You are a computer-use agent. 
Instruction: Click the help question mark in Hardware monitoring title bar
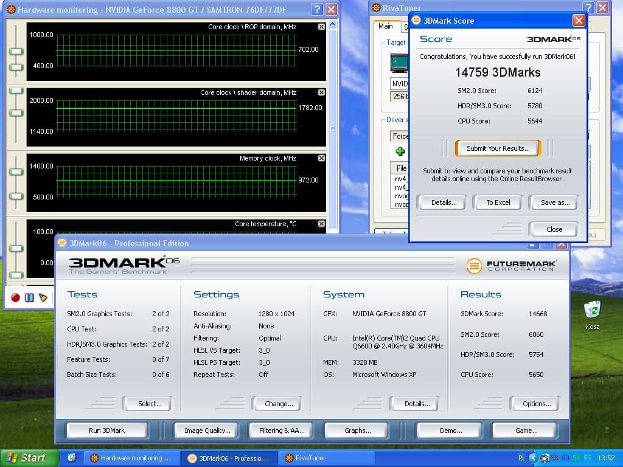316,9
